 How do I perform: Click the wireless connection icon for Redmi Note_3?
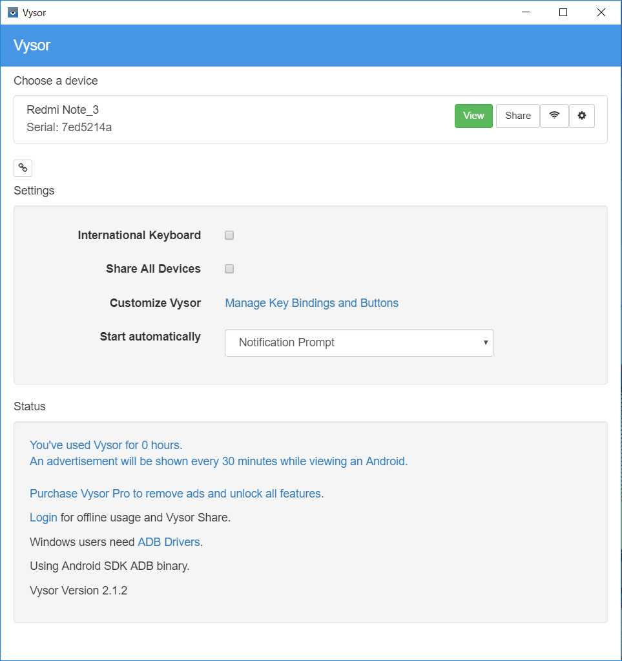pos(554,116)
